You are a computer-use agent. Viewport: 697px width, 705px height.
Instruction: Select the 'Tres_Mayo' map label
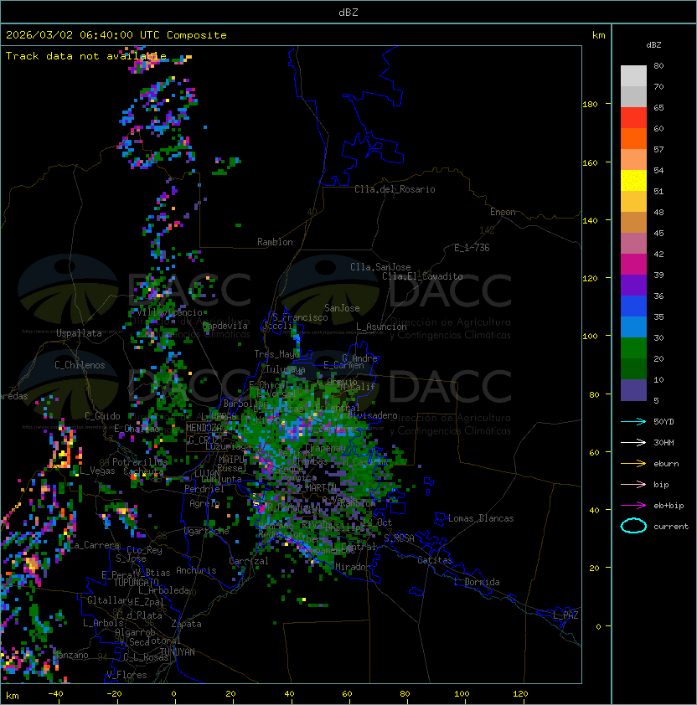point(276,354)
